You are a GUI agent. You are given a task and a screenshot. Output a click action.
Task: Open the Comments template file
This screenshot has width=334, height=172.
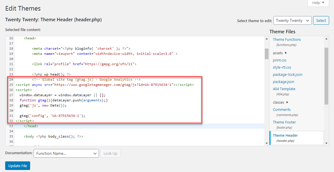[x=281, y=109]
